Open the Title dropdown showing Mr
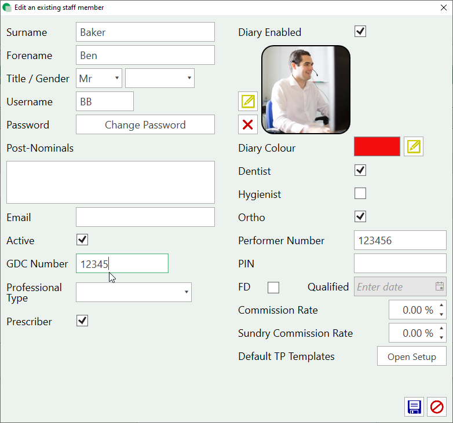Screen dimensions: 453x423 pyautogui.click(x=99, y=78)
